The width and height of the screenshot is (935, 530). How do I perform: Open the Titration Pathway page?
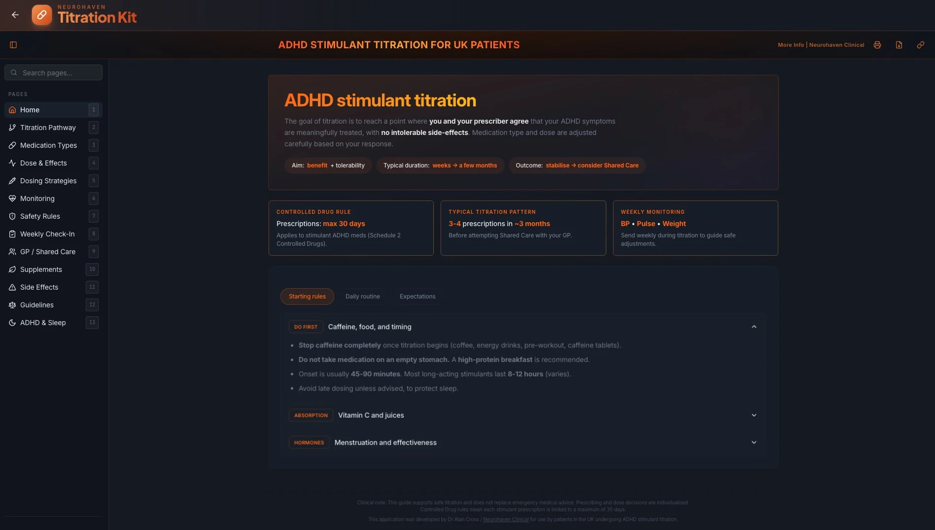pos(53,128)
